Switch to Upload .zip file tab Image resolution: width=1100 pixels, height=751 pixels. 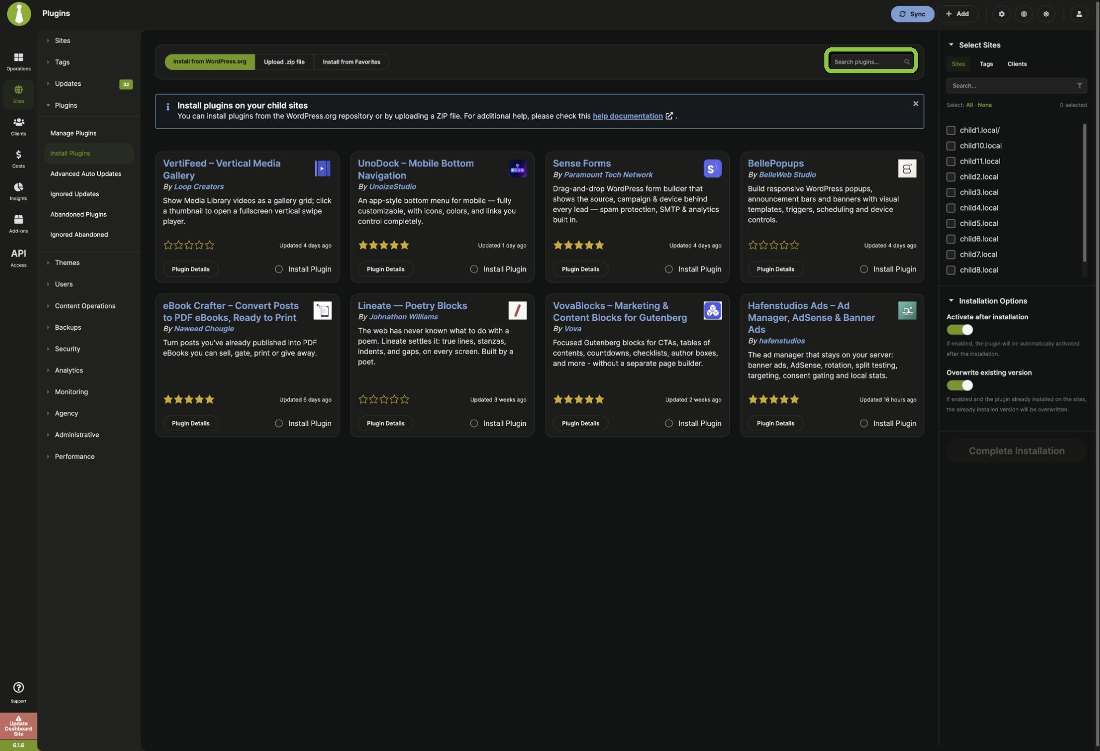tap(284, 62)
